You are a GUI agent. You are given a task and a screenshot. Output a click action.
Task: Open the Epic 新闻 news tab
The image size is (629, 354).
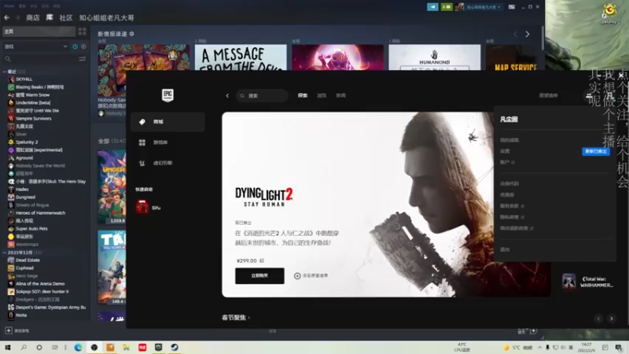point(340,95)
